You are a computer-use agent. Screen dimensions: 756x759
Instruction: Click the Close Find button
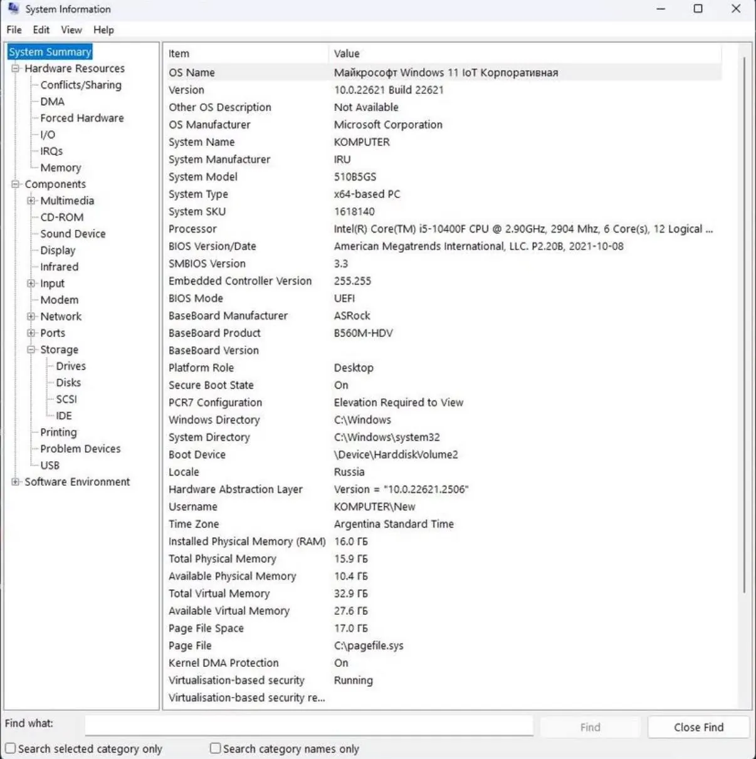pos(698,727)
